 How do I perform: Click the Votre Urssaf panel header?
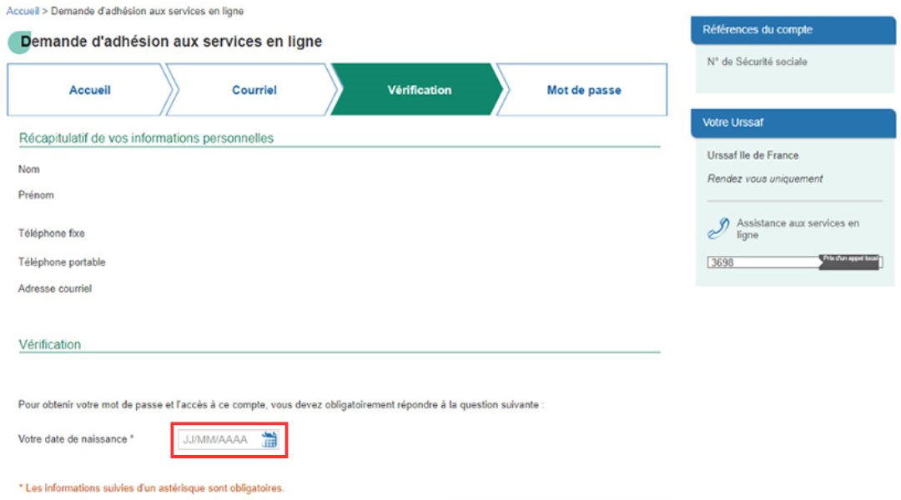click(793, 122)
